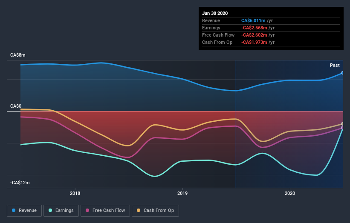Toggle the Revenue legend button
The image size is (350, 223).
pyautogui.click(x=24, y=211)
